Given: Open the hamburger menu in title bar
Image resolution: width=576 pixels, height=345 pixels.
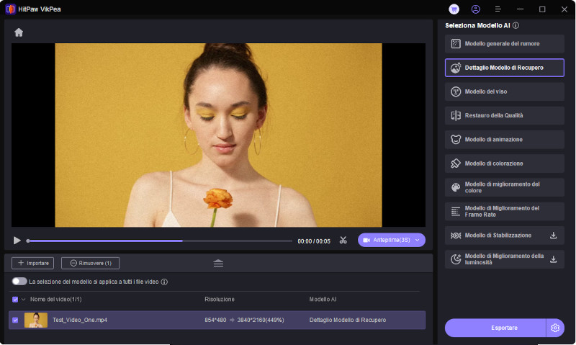Looking at the screenshot, I should click(x=498, y=9).
